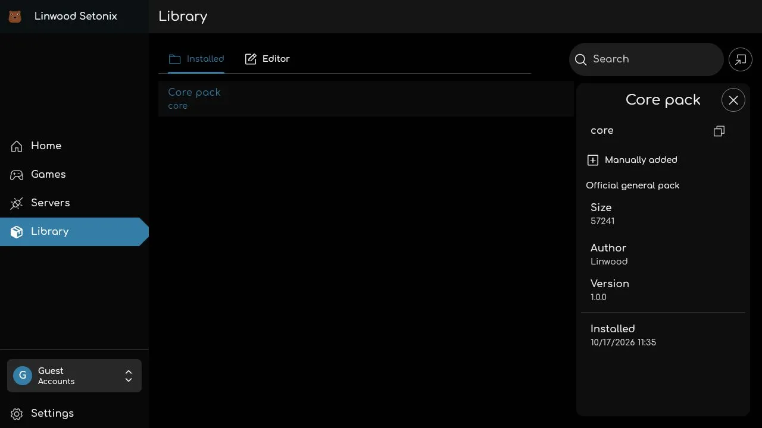Click the Editor tab pencil icon

pyautogui.click(x=251, y=59)
